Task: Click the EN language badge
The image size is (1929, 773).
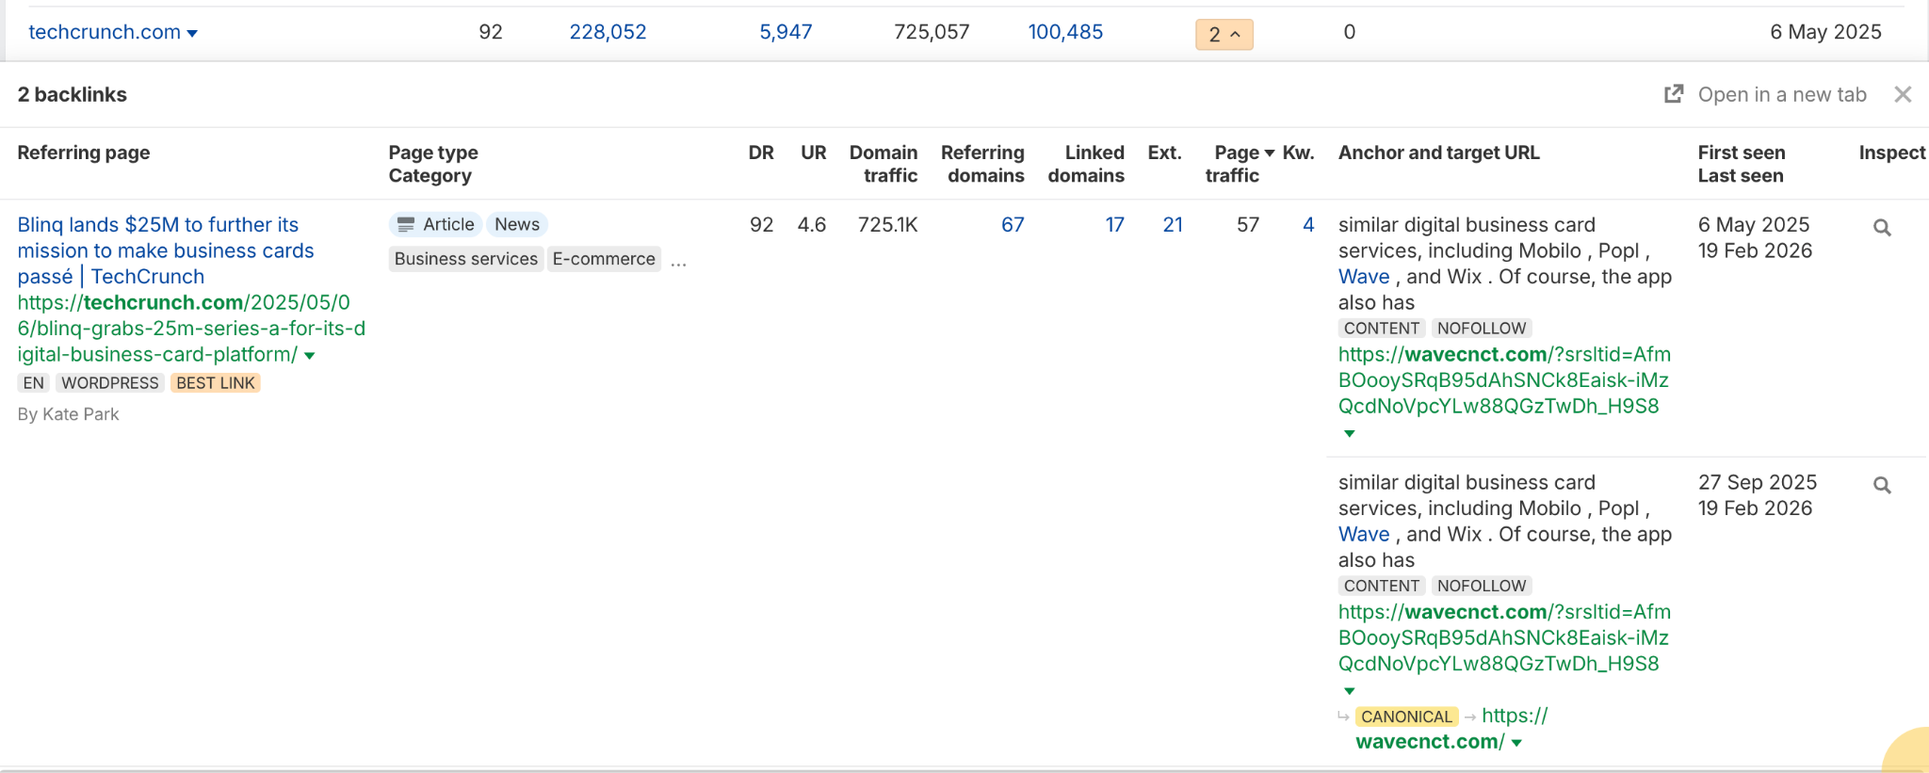Action: pyautogui.click(x=34, y=383)
